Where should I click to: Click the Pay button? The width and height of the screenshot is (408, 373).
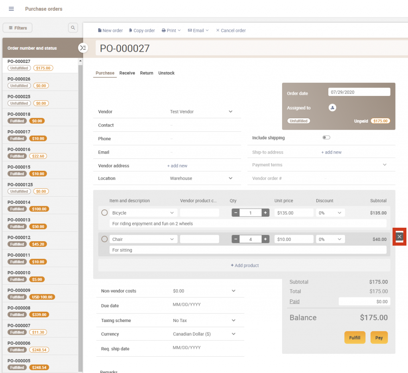pos(379,338)
